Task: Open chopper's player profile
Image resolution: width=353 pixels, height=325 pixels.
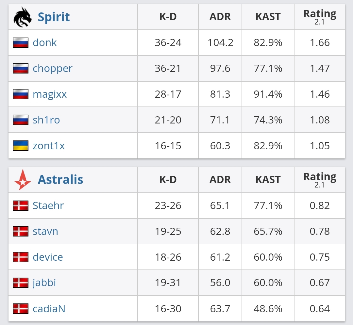Action: pyautogui.click(x=52, y=69)
